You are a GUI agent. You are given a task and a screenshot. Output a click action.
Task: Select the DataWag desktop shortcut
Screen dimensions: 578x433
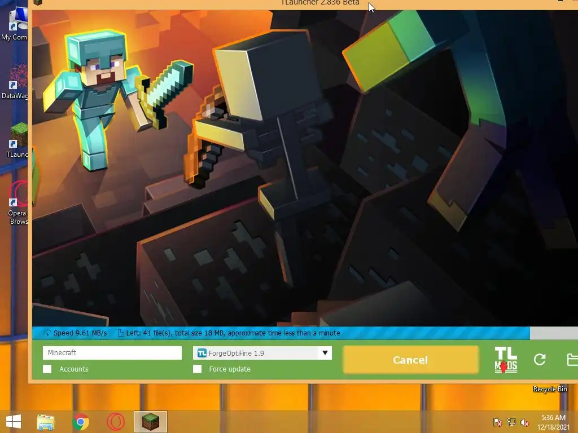15,82
